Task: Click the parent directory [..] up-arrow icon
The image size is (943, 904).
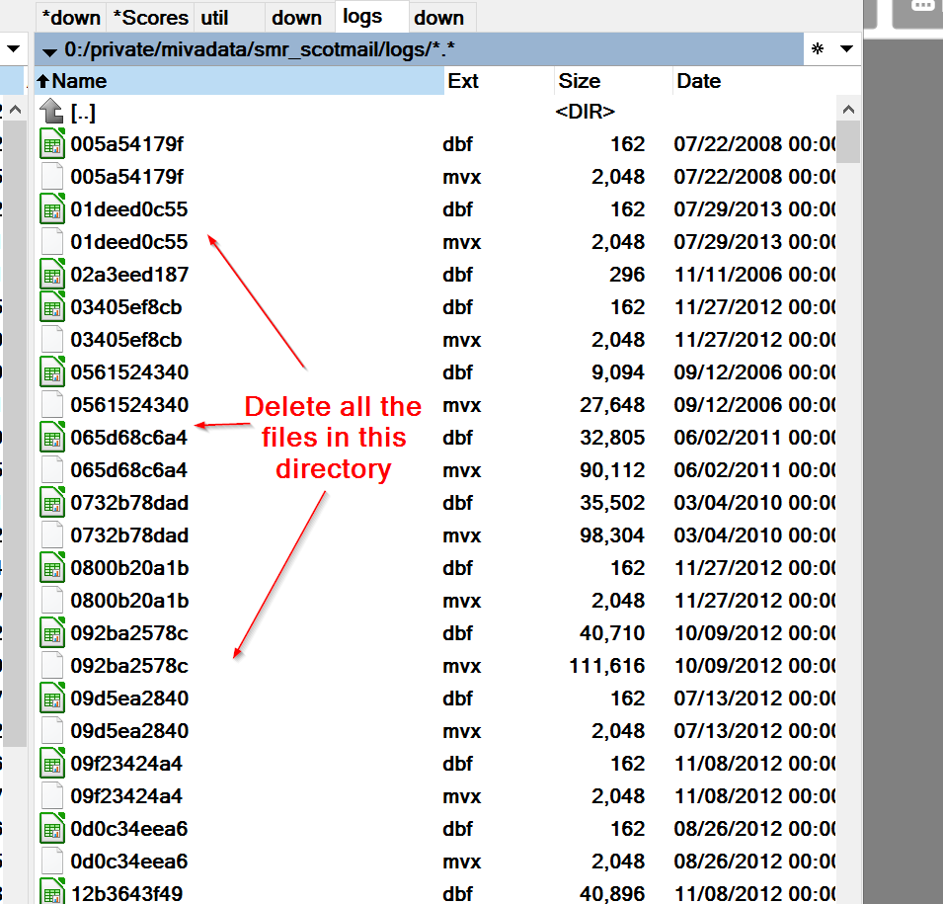Action: [x=52, y=113]
